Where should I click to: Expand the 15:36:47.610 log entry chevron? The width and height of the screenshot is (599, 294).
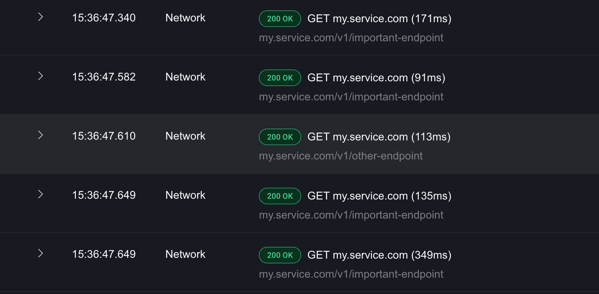click(40, 135)
